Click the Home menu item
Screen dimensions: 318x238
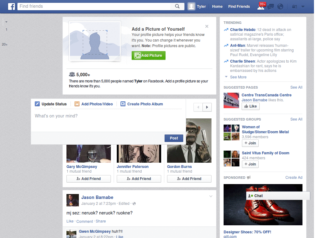click(x=217, y=7)
